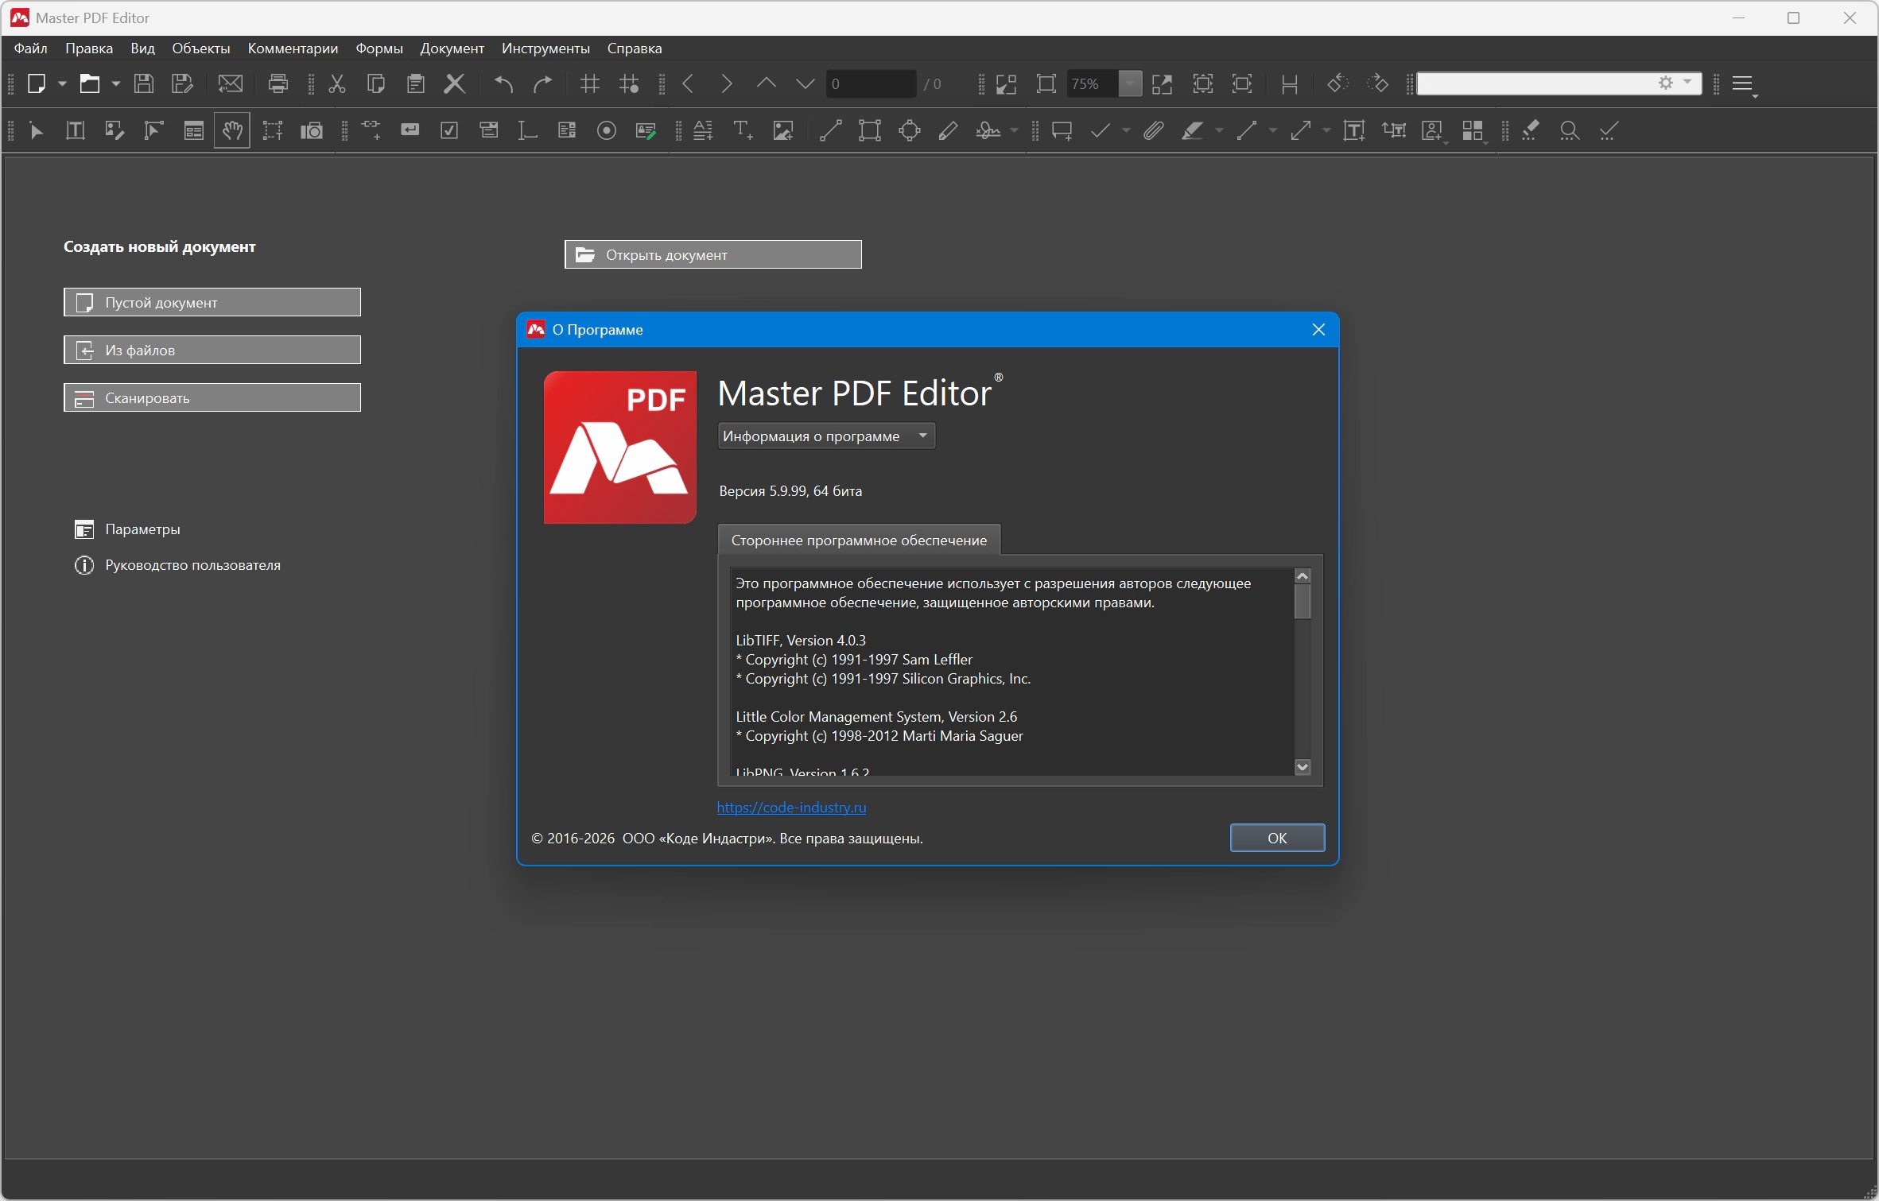
Task: Click the new document toolbar icon
Action: pyautogui.click(x=37, y=83)
